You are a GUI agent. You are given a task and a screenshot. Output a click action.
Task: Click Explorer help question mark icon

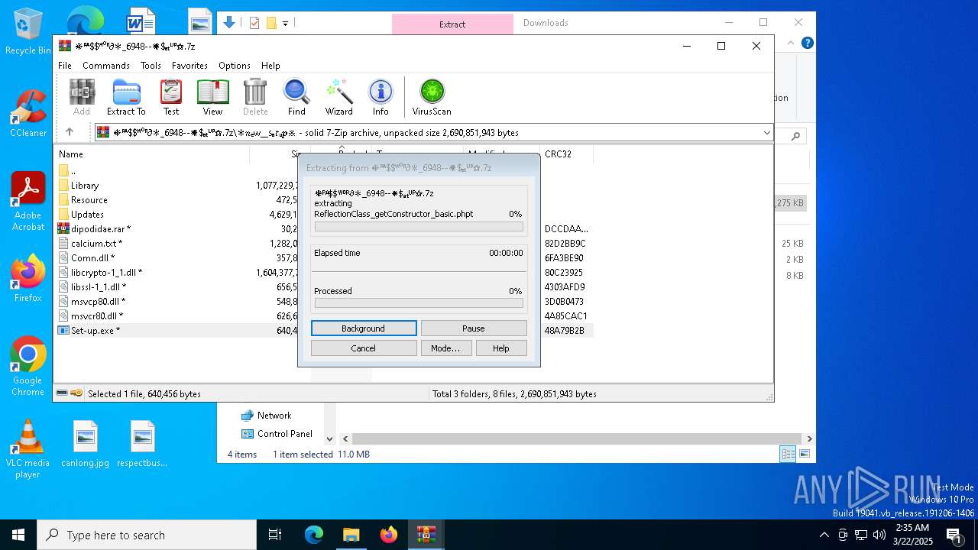coord(807,44)
